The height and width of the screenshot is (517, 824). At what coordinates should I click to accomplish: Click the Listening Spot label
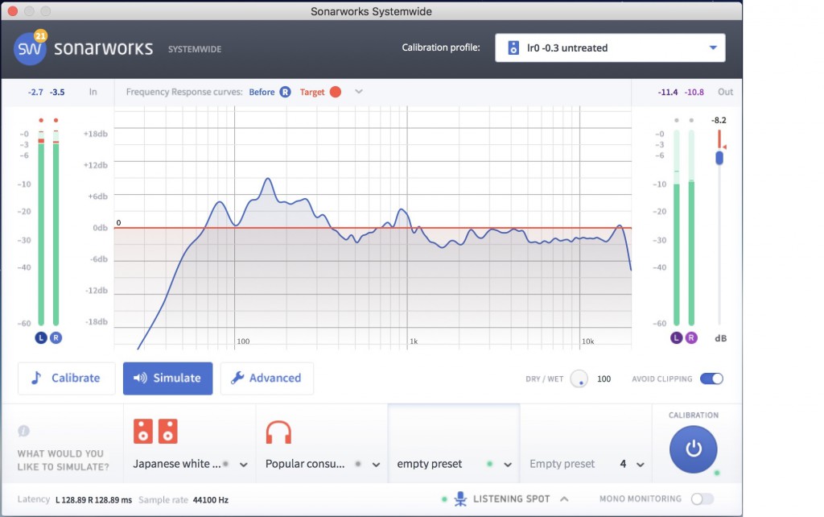pos(511,498)
